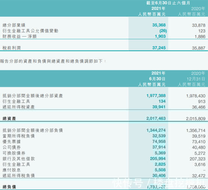Screen dimensions: 208x190
Task: Select the dividend payable value 5,508
Action: click(x=160, y=170)
